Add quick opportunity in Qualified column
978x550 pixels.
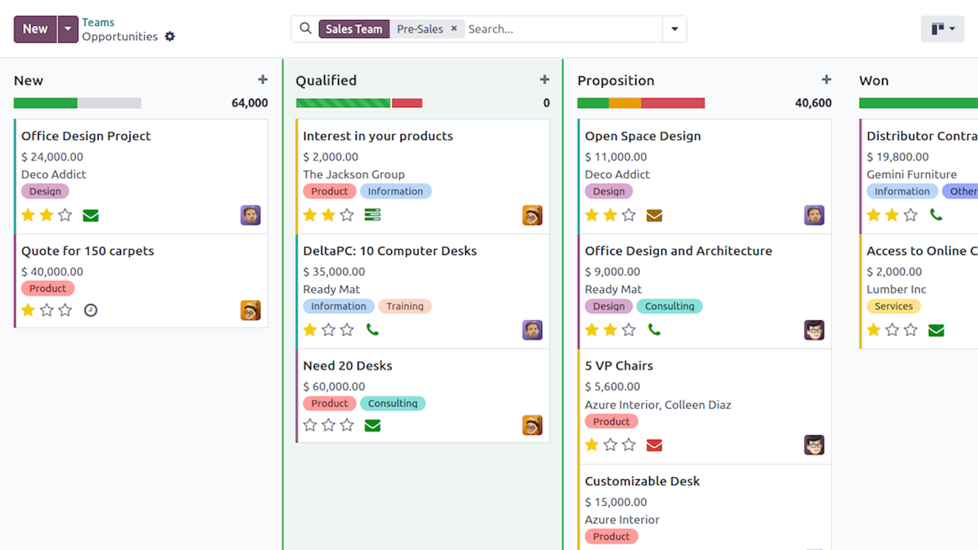(x=545, y=80)
